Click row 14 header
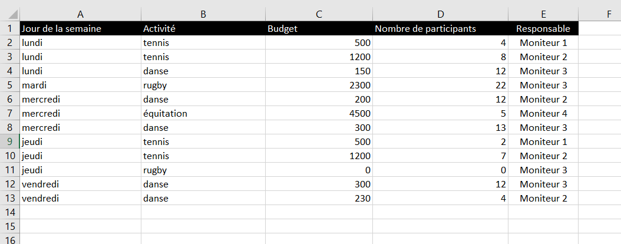This screenshot has width=621, height=244. [9, 212]
